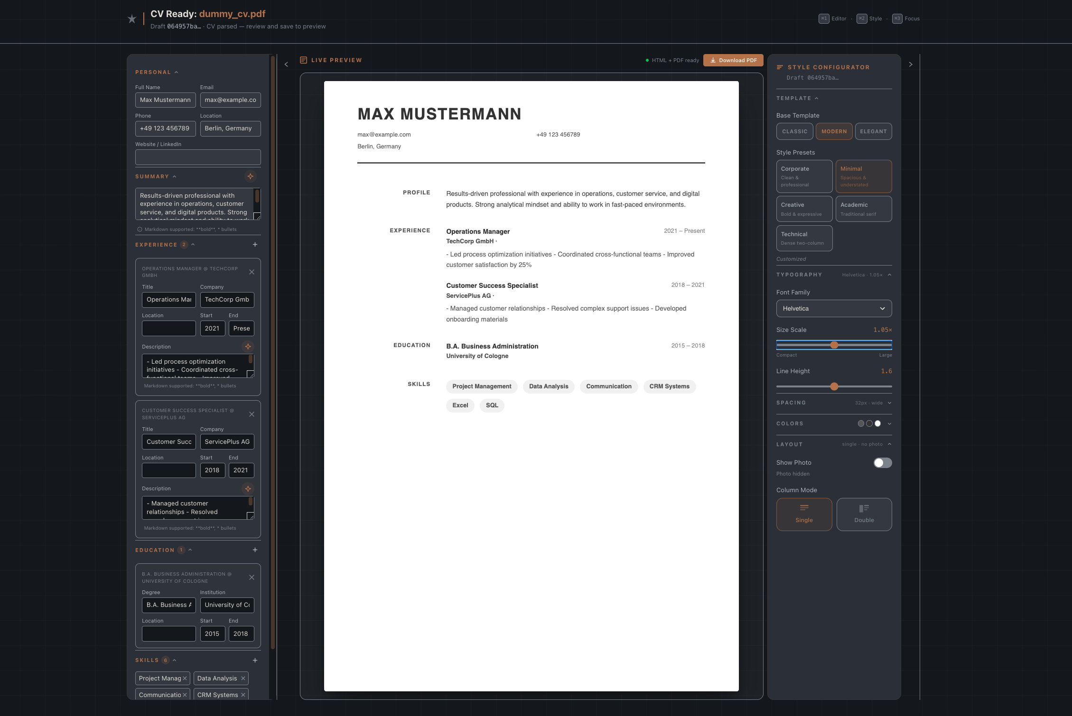Choose the Creative style preset
Image resolution: width=1072 pixels, height=716 pixels.
pyautogui.click(x=804, y=209)
